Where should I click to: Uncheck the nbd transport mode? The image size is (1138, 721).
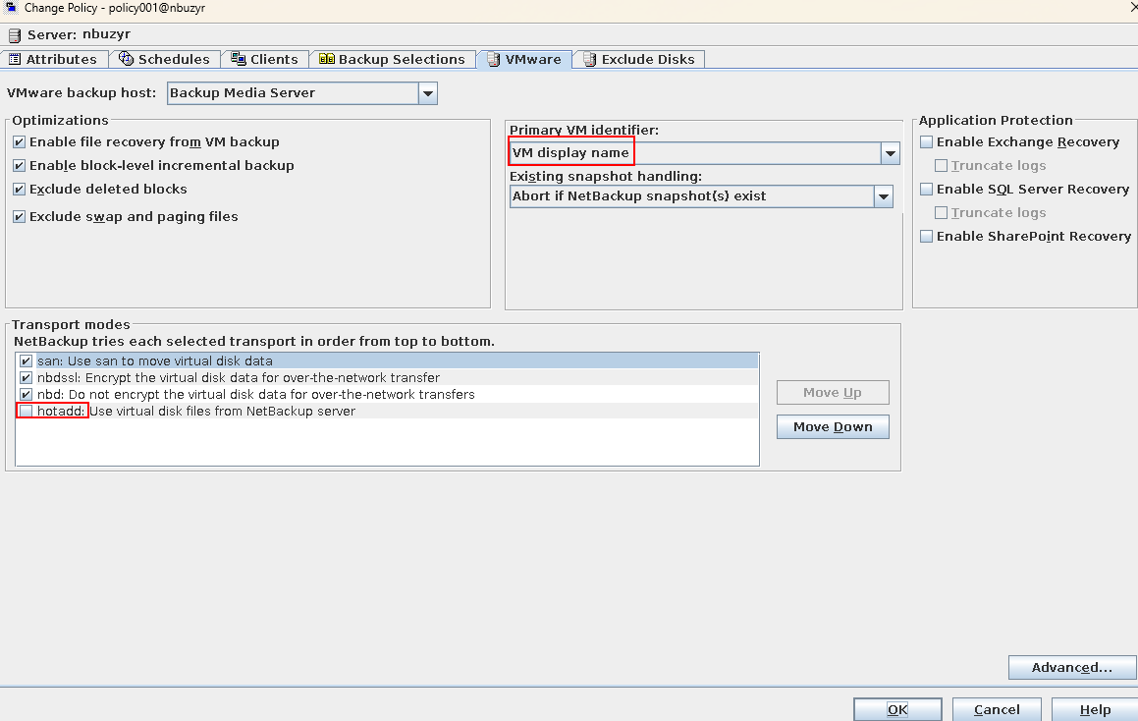coord(27,394)
